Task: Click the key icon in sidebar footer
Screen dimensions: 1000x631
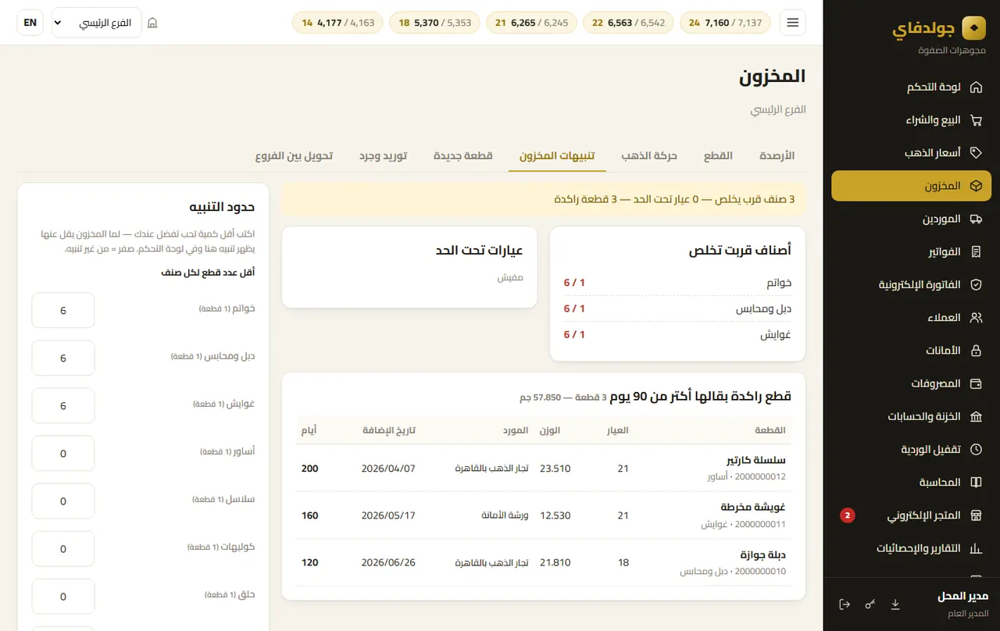Action: coord(870,604)
